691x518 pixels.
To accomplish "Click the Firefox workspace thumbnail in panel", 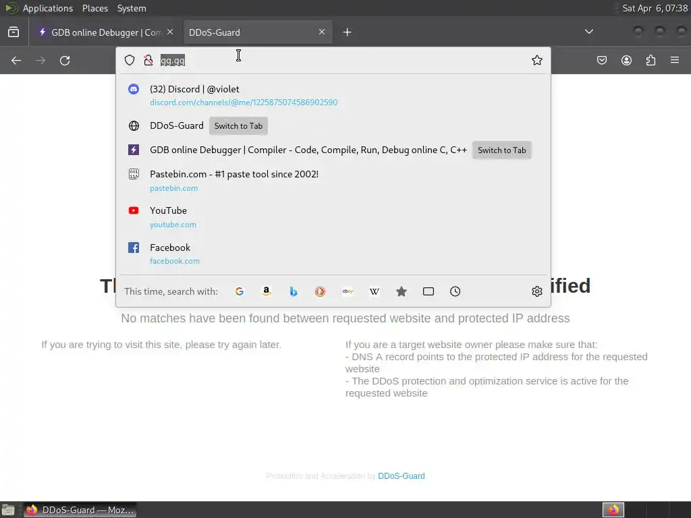I will 613,510.
